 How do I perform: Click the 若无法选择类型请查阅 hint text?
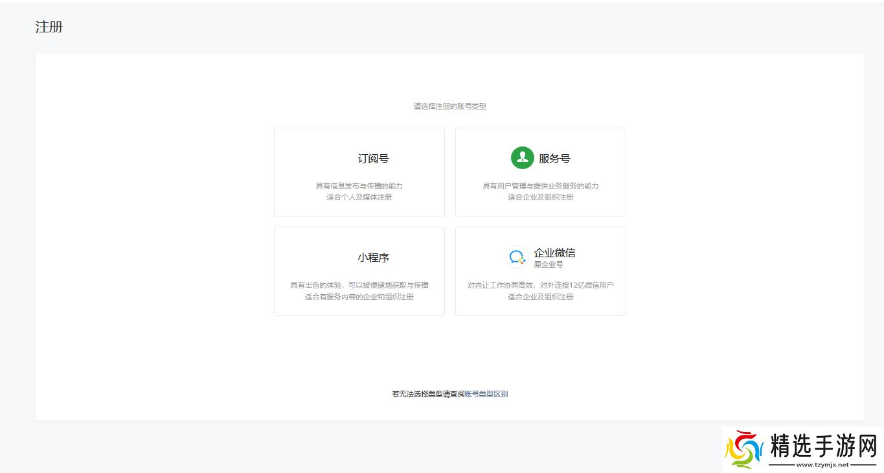427,394
